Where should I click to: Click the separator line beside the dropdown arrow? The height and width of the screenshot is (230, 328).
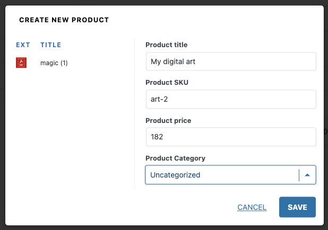[299, 174]
